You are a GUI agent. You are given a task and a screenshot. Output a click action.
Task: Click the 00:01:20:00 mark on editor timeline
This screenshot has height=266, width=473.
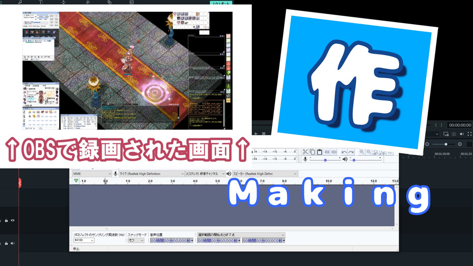(442, 154)
